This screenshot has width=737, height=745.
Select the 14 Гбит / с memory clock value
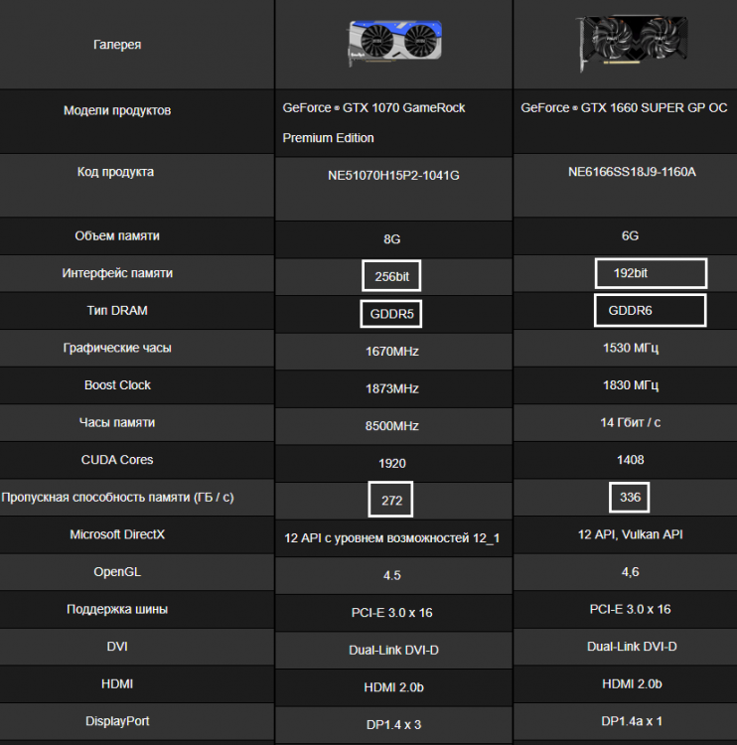click(630, 422)
